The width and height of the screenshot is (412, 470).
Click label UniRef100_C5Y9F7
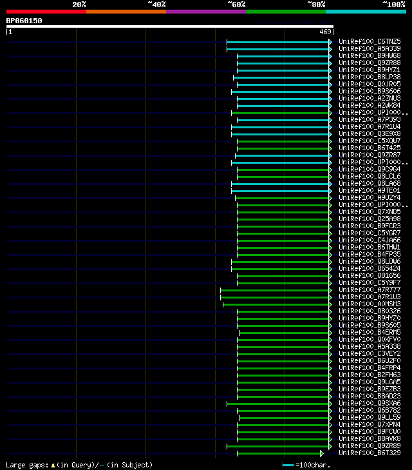(370, 282)
